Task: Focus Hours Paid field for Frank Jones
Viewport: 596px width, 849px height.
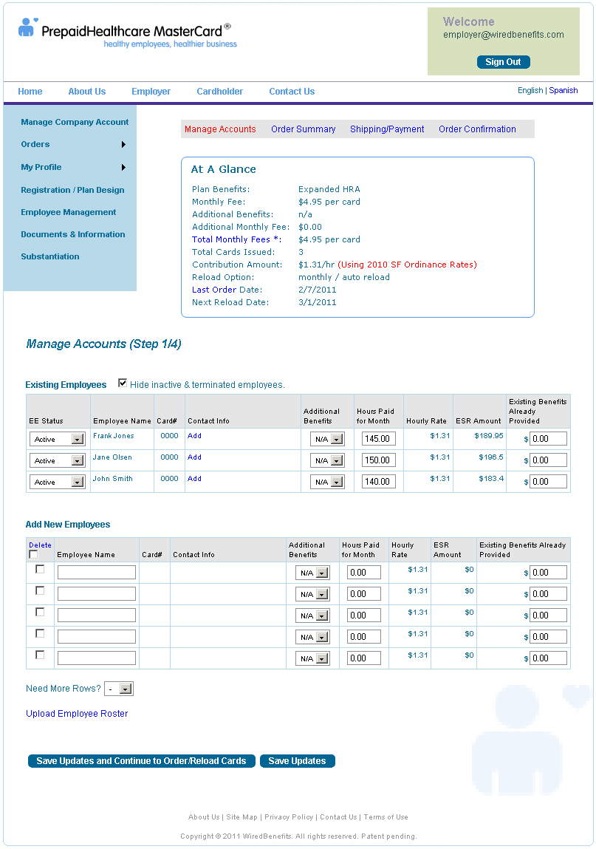Action: [x=377, y=439]
